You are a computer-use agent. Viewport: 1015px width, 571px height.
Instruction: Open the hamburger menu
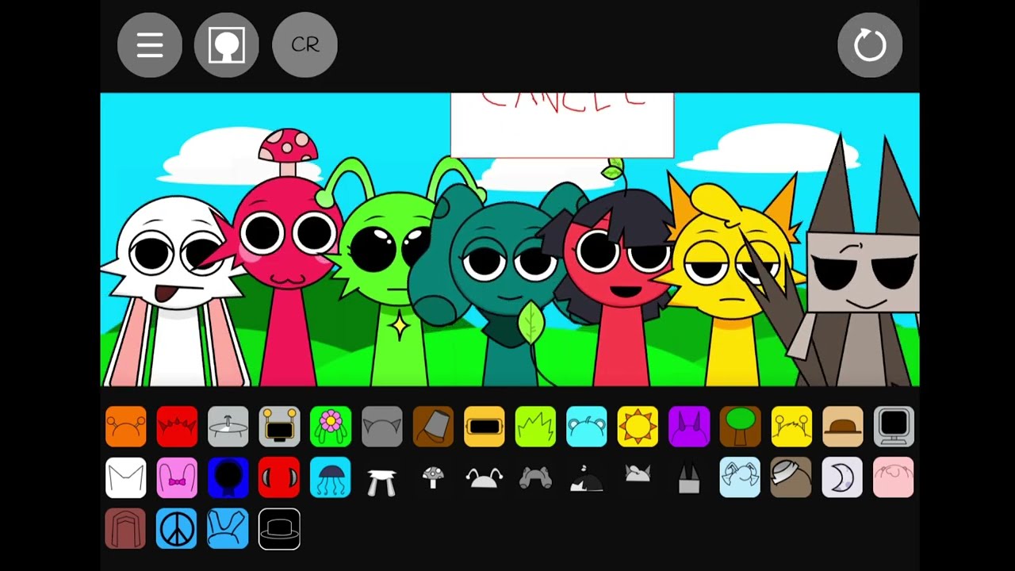point(150,45)
